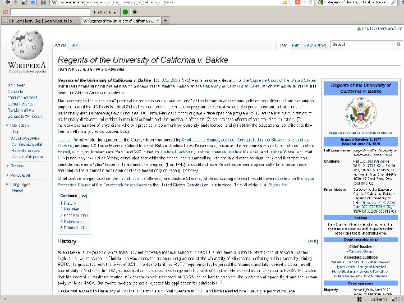Open the Featured content sidebar link
This screenshot has width=404, height=303.
coord(22,98)
